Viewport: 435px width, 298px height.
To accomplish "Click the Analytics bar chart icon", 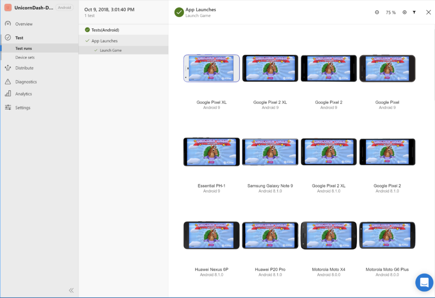I will 8,94.
